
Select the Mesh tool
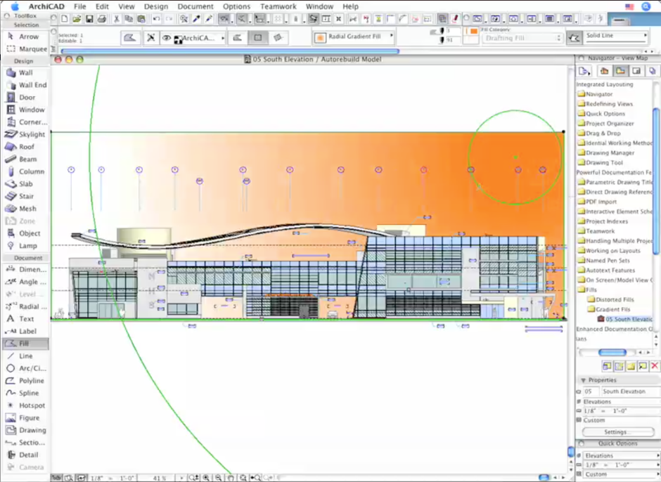point(27,209)
